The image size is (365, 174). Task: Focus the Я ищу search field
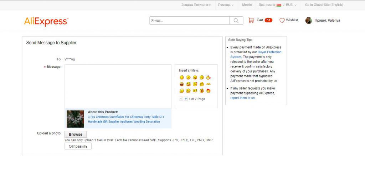click(190, 20)
